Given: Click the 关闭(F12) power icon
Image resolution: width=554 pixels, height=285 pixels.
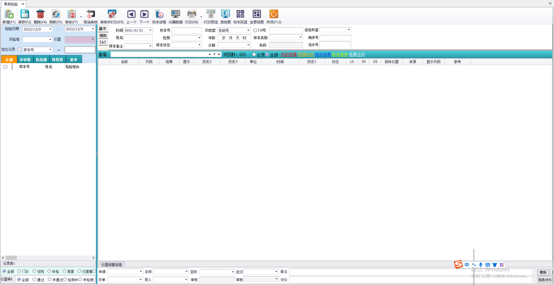Looking at the screenshot, I should [274, 14].
